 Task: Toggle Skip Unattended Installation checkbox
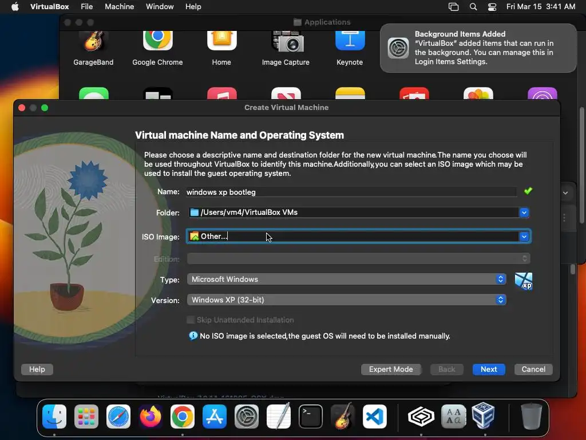tap(191, 320)
